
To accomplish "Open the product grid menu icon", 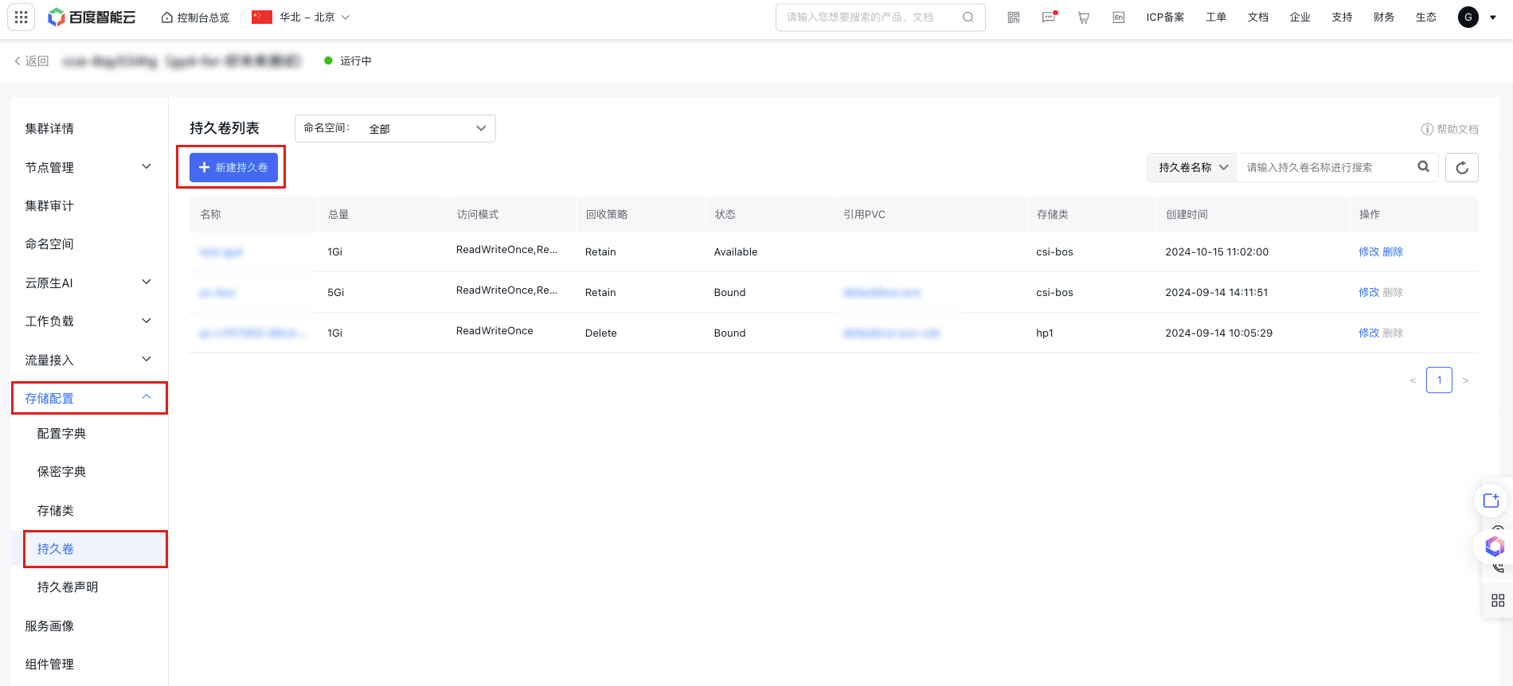I will click(x=22, y=17).
